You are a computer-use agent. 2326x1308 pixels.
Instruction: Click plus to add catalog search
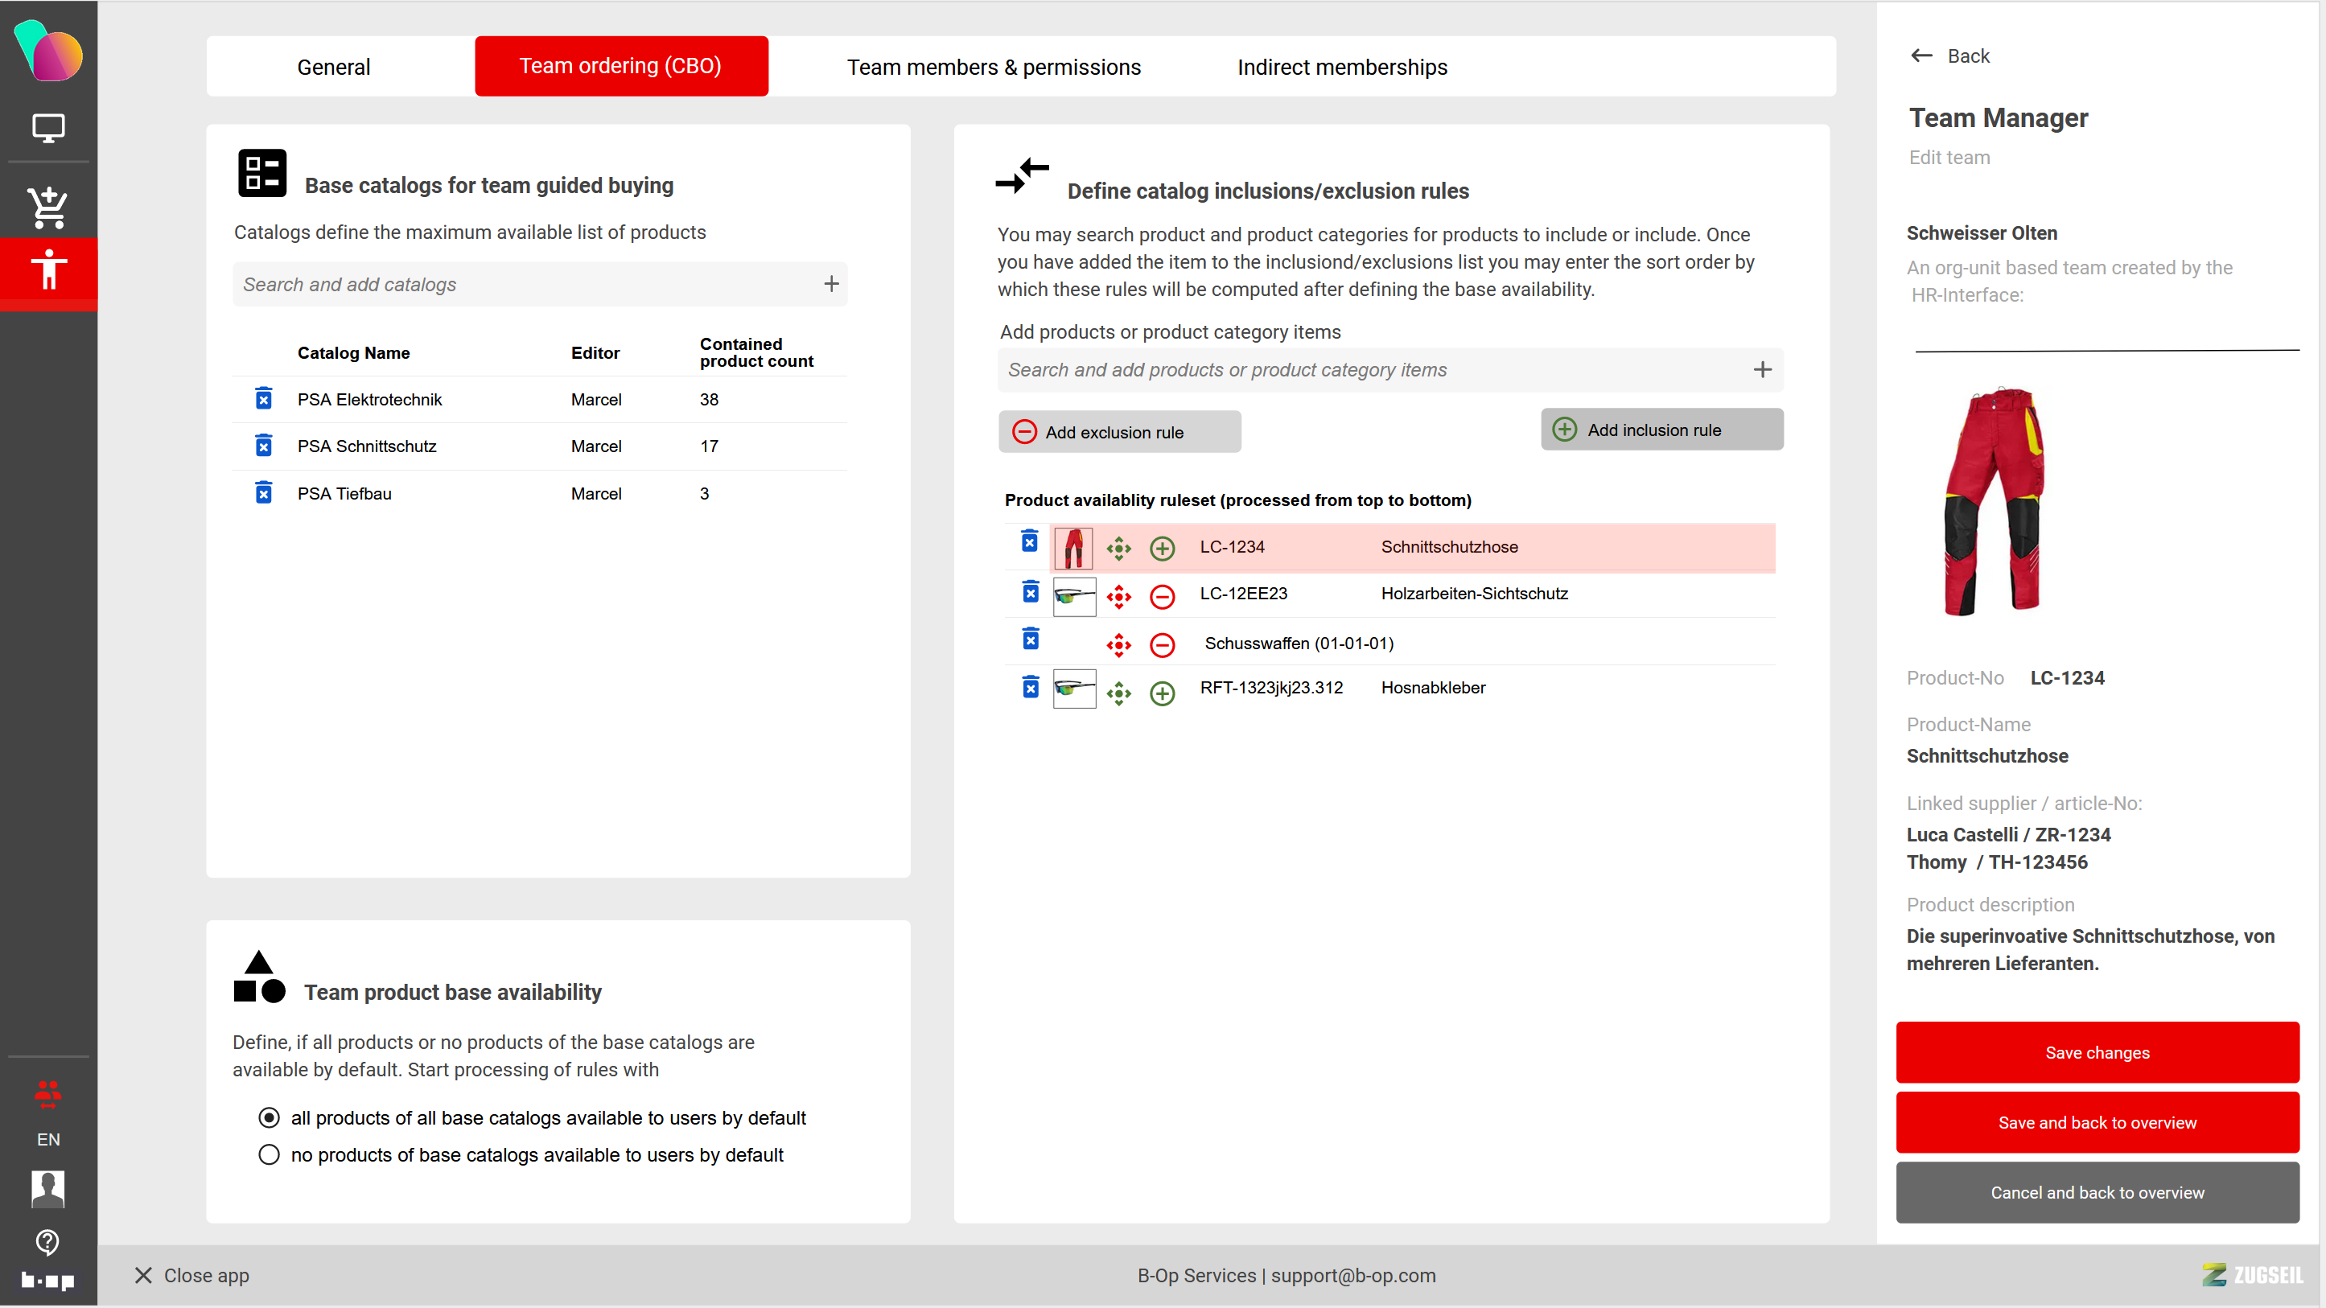point(830,284)
